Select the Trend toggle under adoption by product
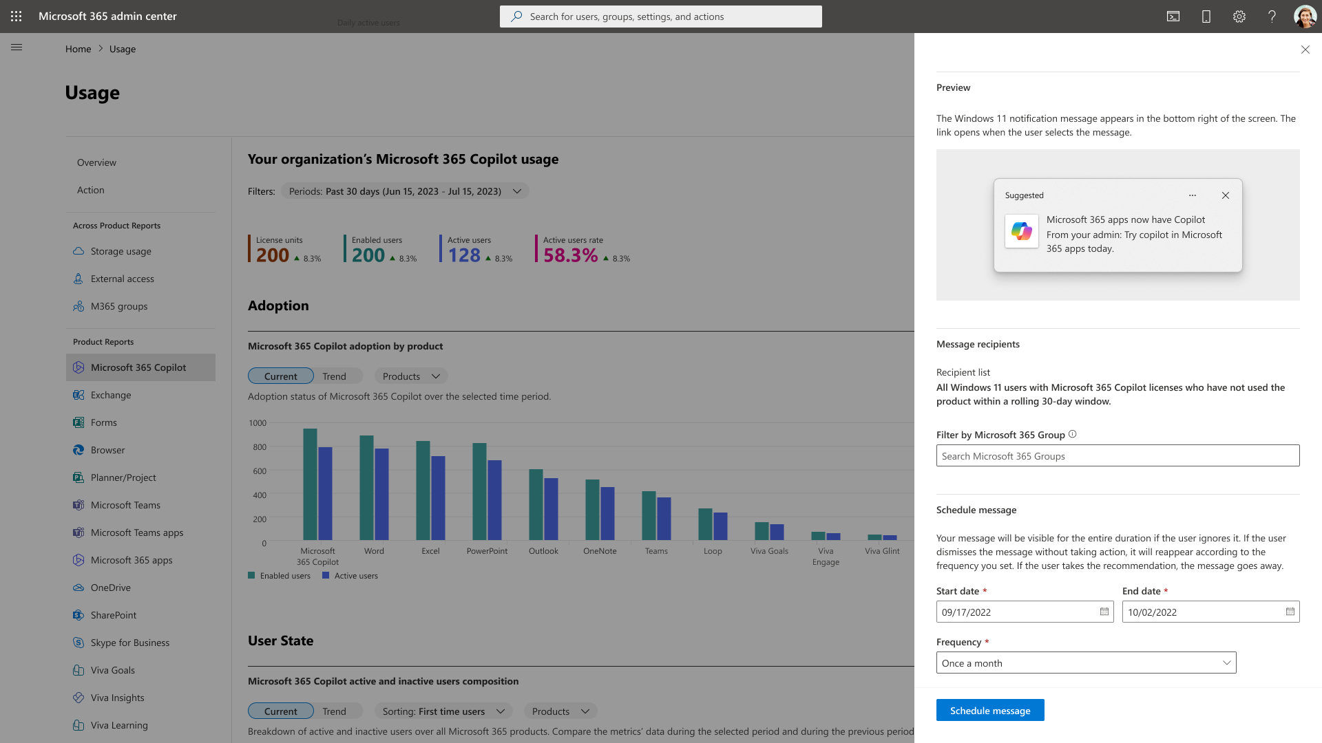The image size is (1322, 743). tap(334, 376)
